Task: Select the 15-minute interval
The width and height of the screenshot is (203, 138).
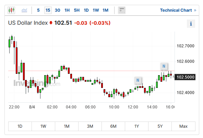Action: pyautogui.click(x=48, y=10)
